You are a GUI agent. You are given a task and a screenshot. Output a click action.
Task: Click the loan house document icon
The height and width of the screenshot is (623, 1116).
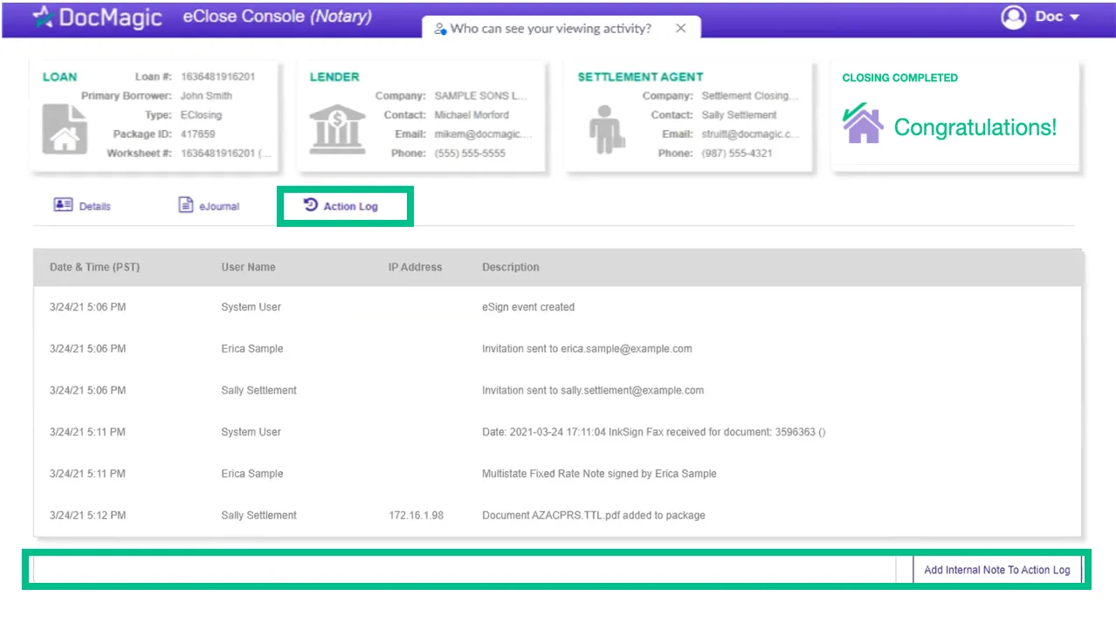(65, 129)
